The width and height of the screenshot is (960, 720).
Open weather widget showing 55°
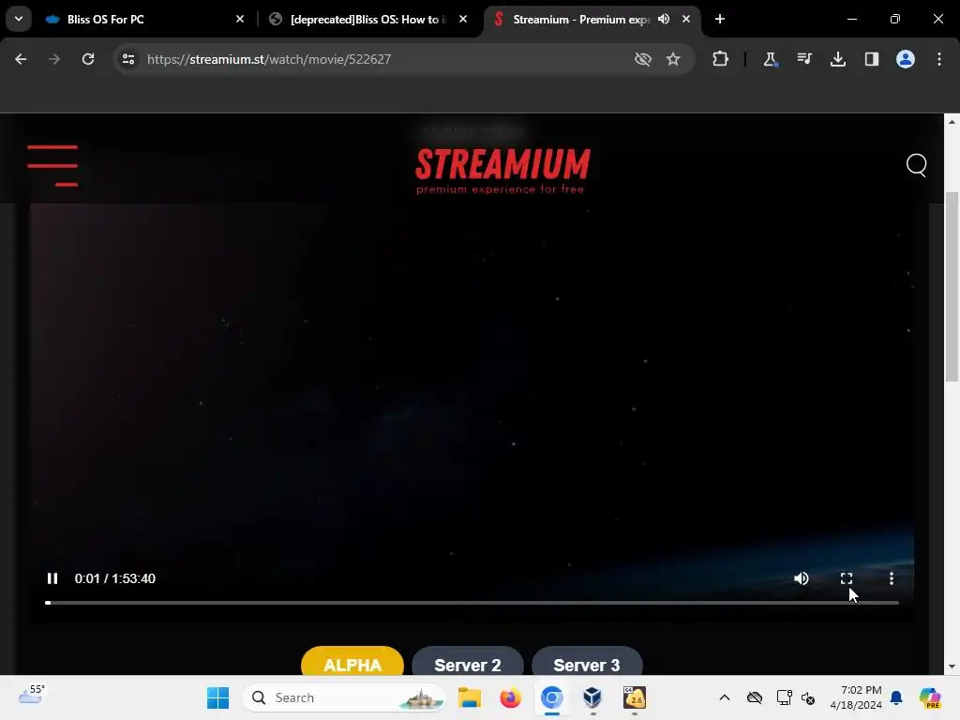coord(32,695)
